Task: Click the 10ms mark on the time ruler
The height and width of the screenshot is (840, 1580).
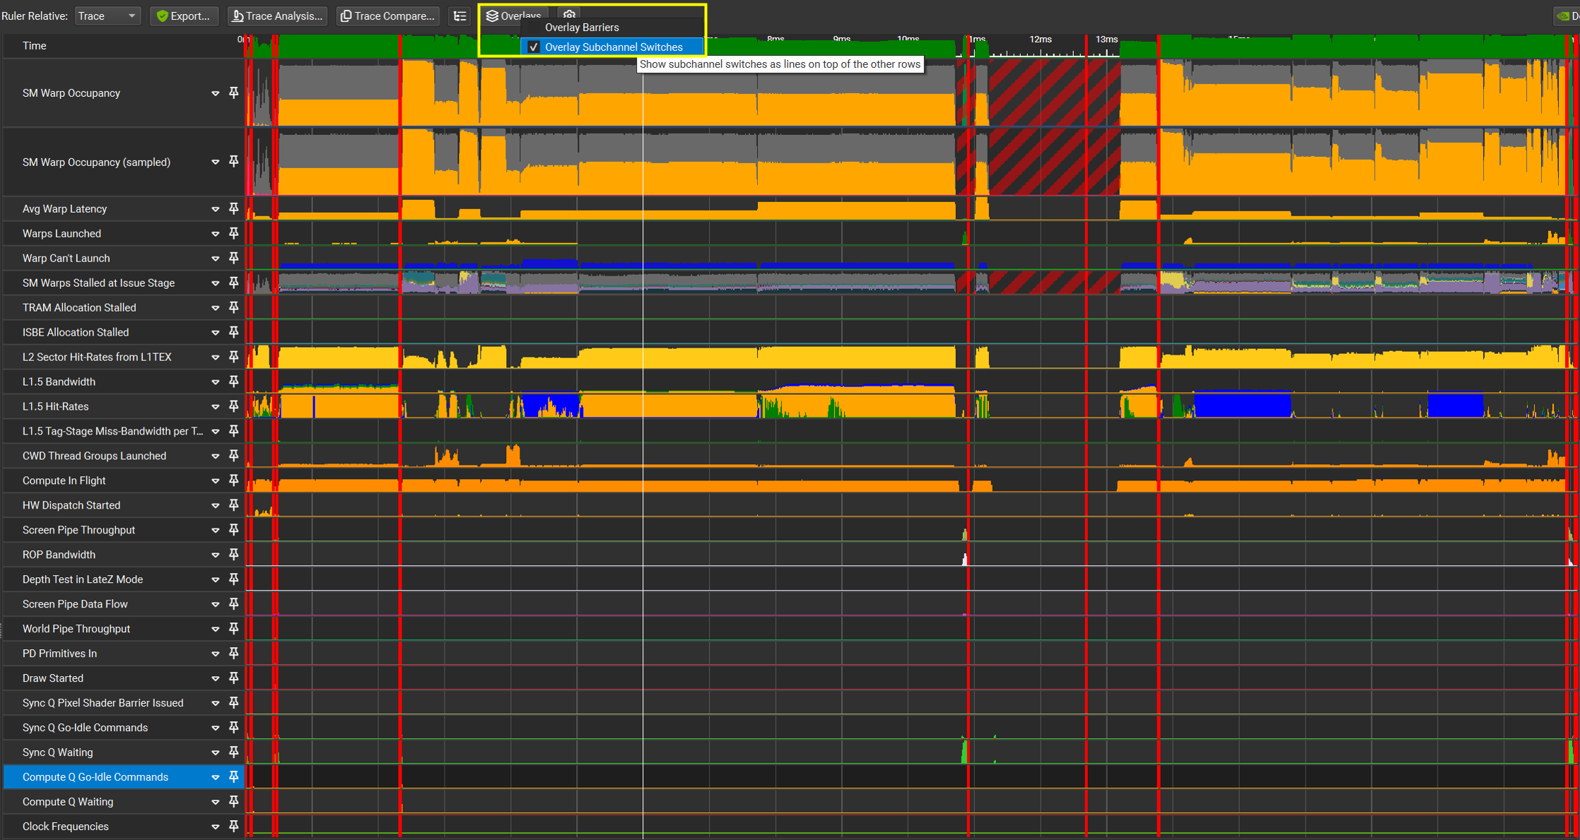Action: coord(908,40)
